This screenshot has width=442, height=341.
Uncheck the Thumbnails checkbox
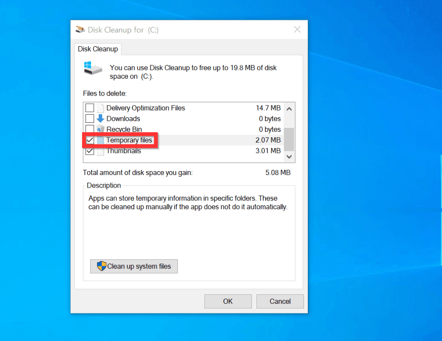click(x=90, y=151)
